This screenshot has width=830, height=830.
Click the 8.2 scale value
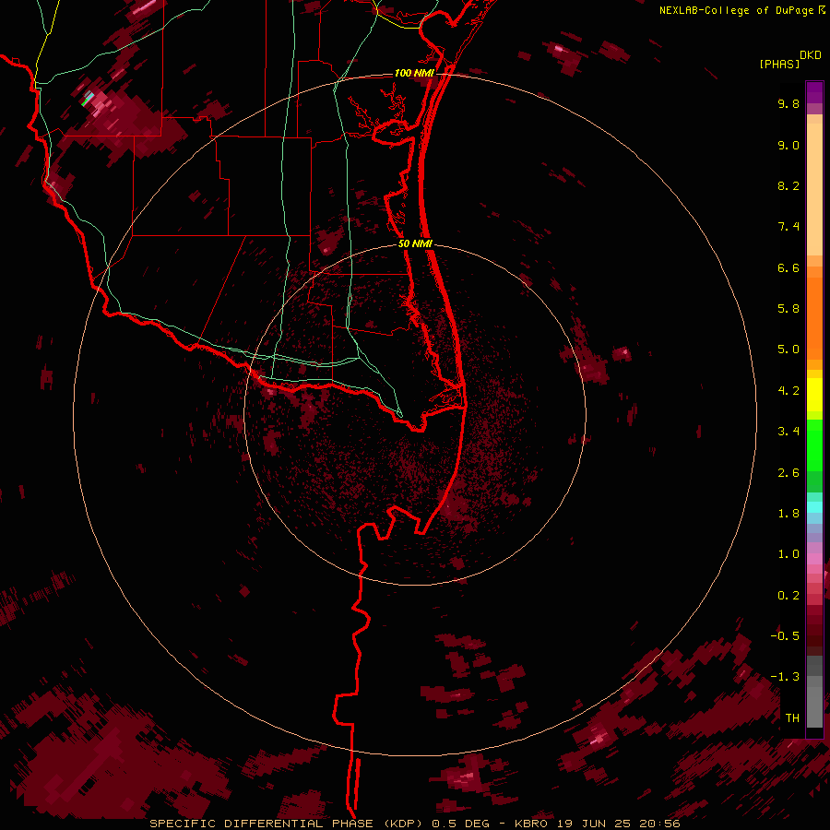click(x=788, y=185)
